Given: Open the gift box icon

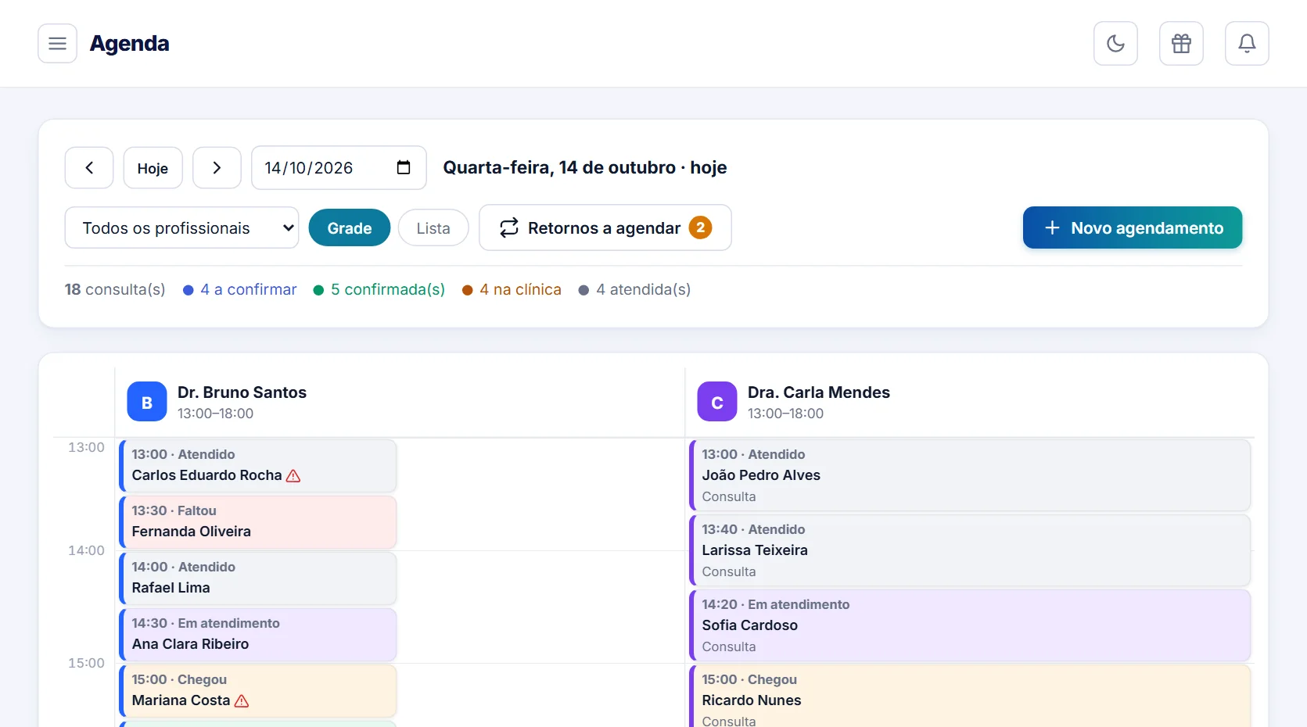Looking at the screenshot, I should tap(1181, 43).
